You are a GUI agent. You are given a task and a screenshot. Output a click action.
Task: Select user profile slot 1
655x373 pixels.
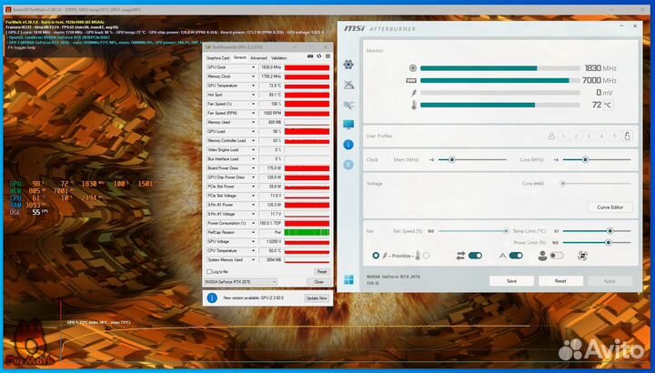click(563, 136)
